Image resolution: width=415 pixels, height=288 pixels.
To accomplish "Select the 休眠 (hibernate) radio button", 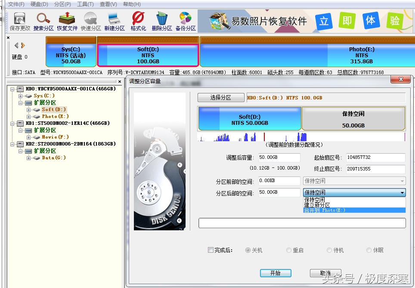I will click(x=369, y=250).
